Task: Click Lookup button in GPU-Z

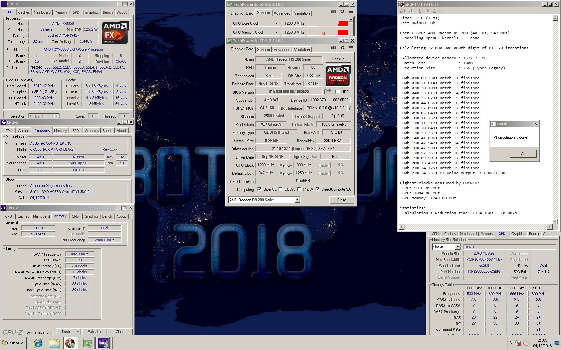Action: tap(338, 59)
